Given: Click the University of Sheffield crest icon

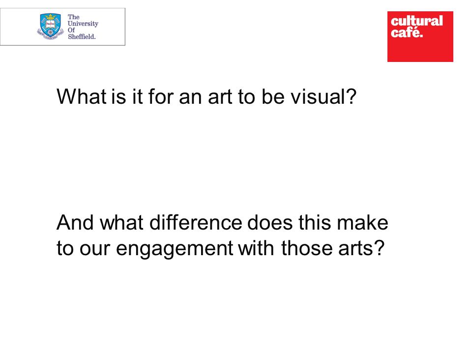Looking at the screenshot, I should click(51, 26).
